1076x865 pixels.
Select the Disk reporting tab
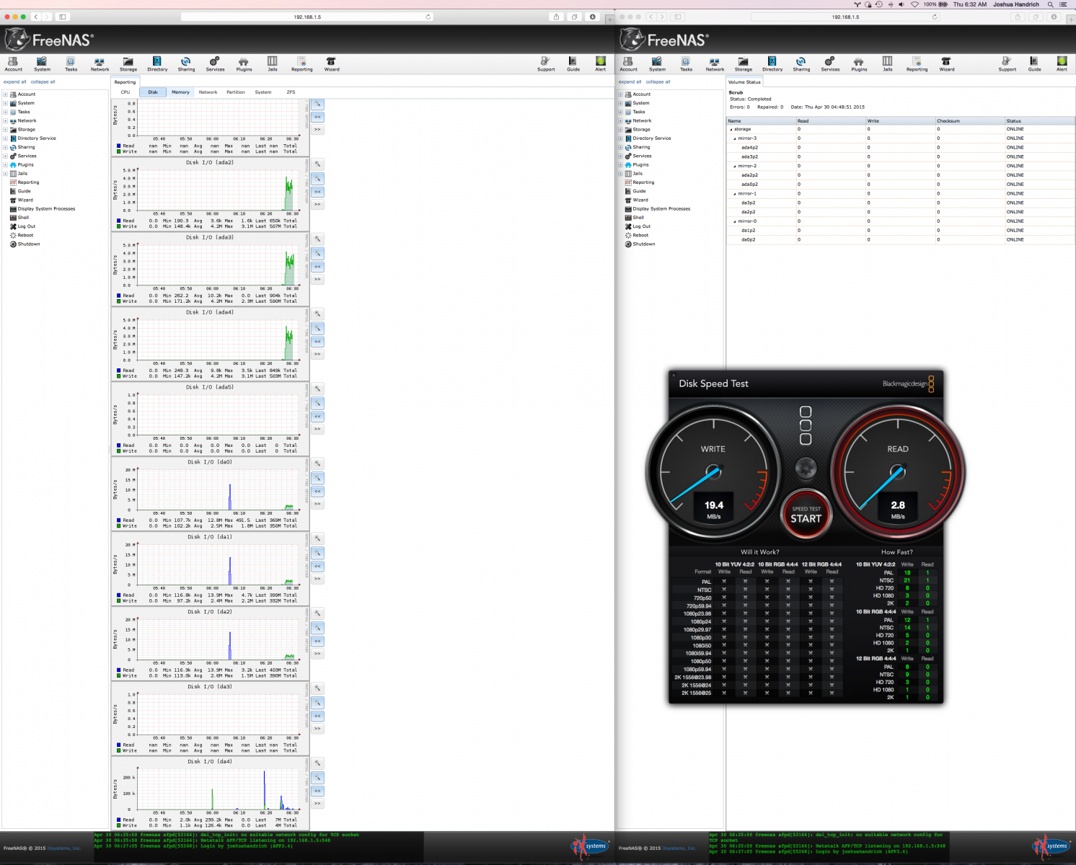tap(153, 92)
